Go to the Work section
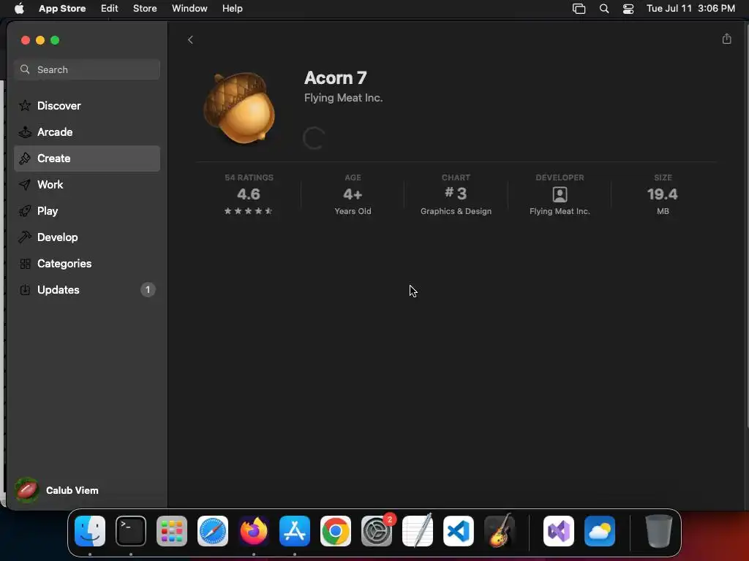Image resolution: width=749 pixels, height=561 pixels. tap(87, 185)
